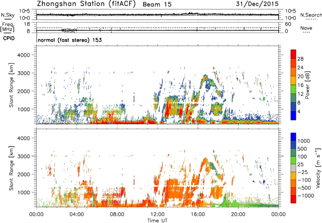This screenshot has height=223, width=322.
Task: Click the "4000" tick on the power panel
Action: (x=23, y=55)
